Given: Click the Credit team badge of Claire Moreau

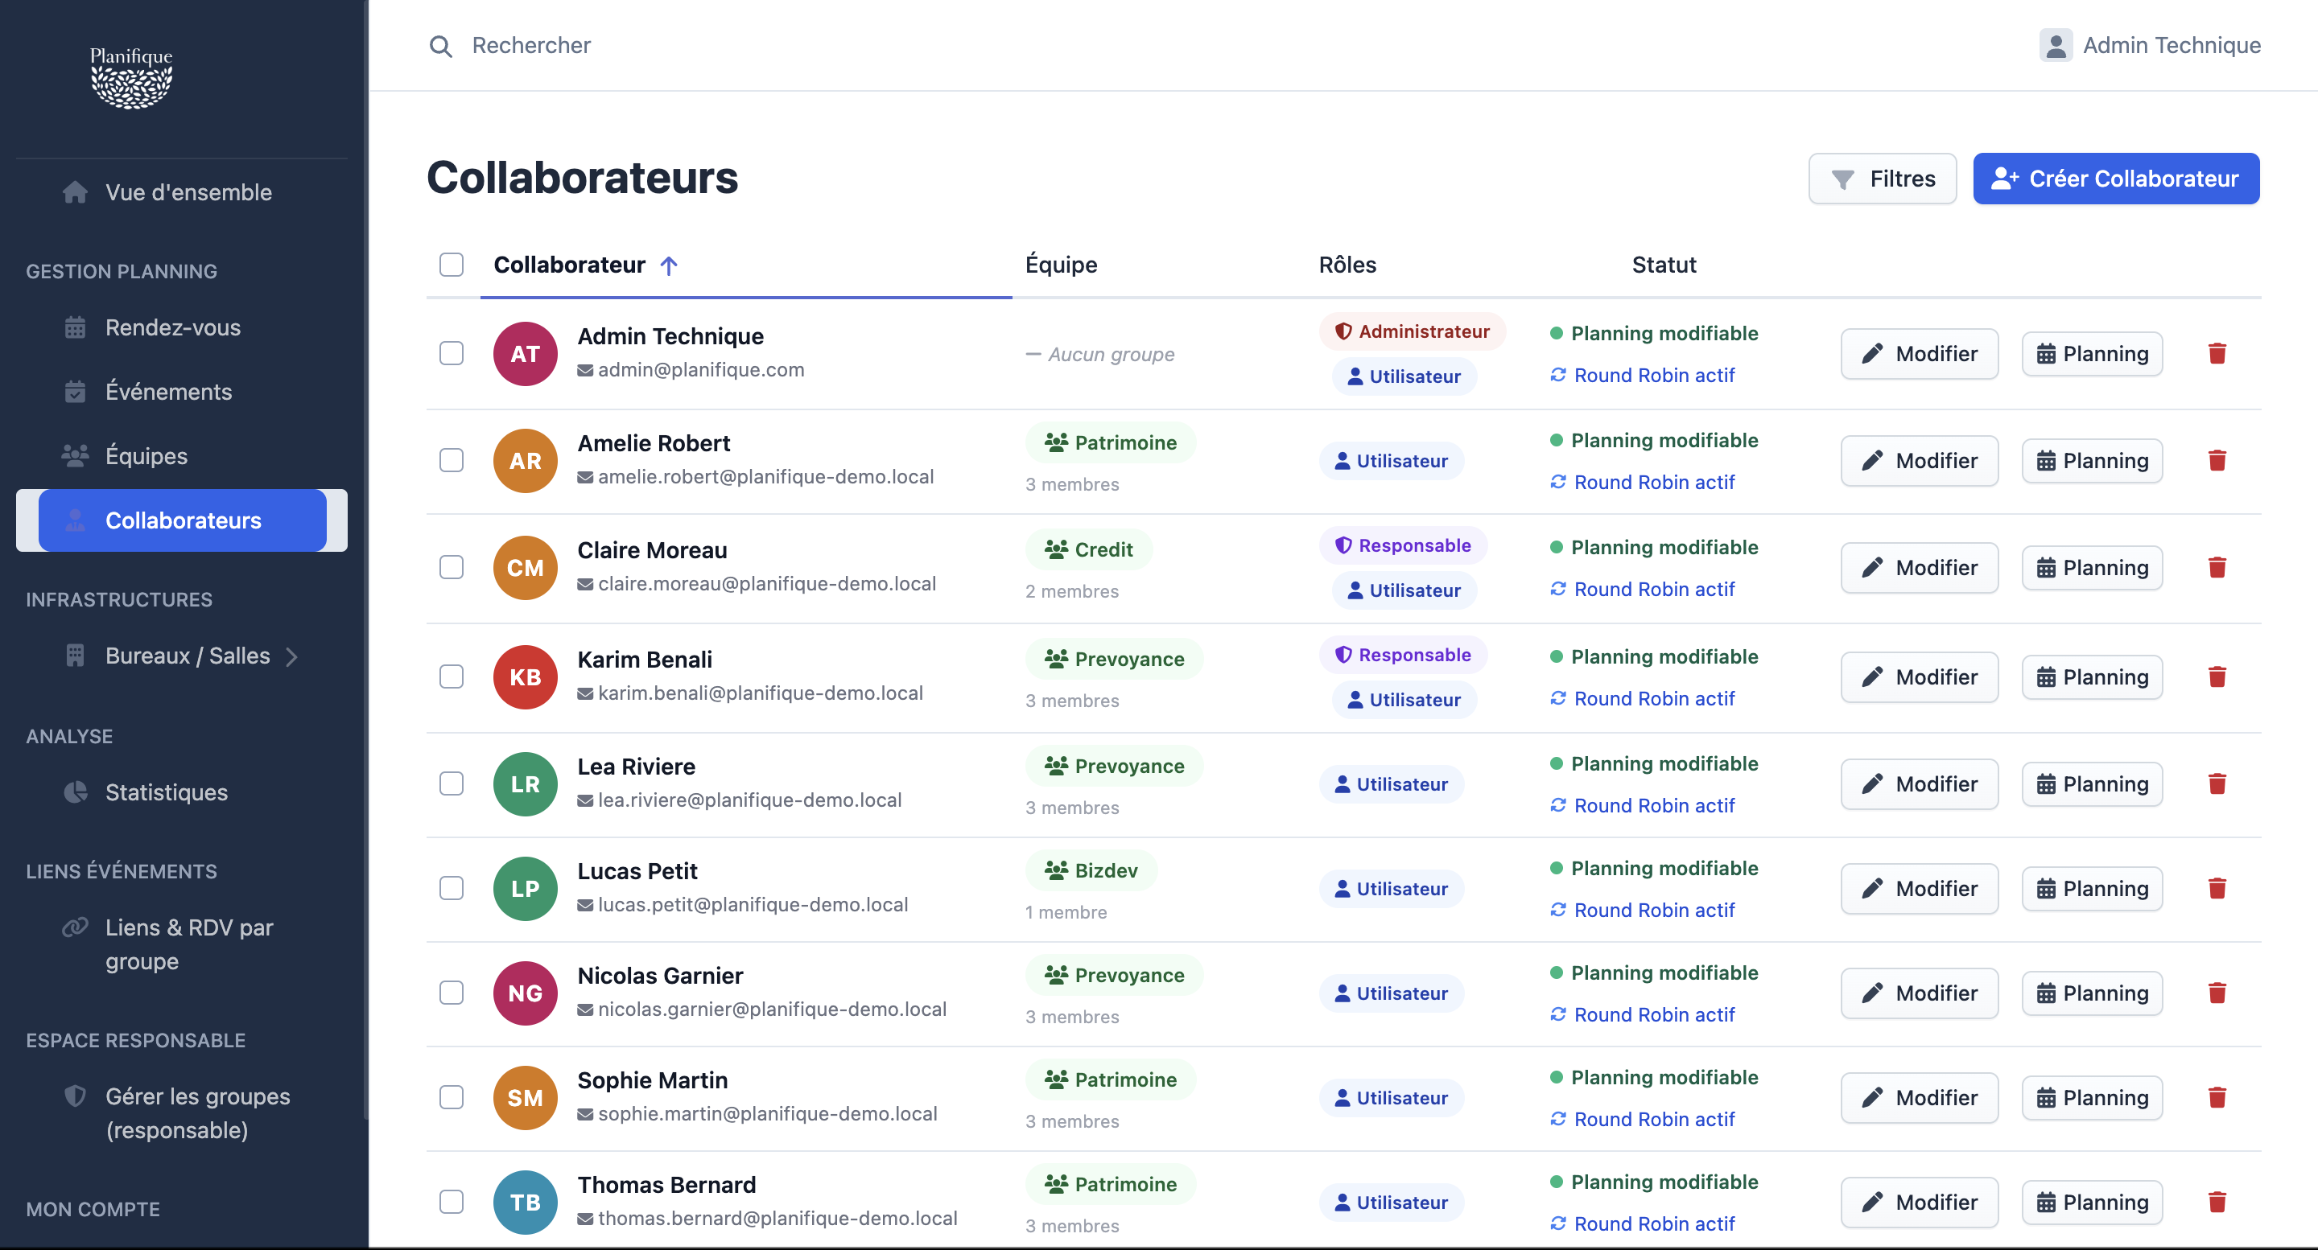Looking at the screenshot, I should tap(1089, 549).
